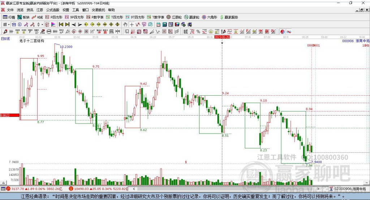Jump to first bar icon

[x=61, y=25]
